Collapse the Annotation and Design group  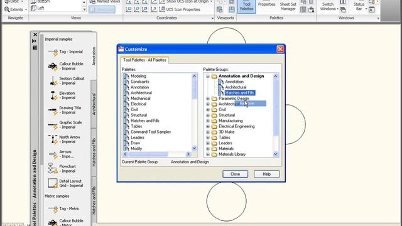click(x=208, y=76)
